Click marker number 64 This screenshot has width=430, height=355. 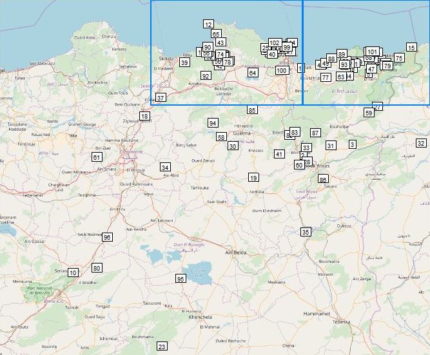(x=253, y=73)
